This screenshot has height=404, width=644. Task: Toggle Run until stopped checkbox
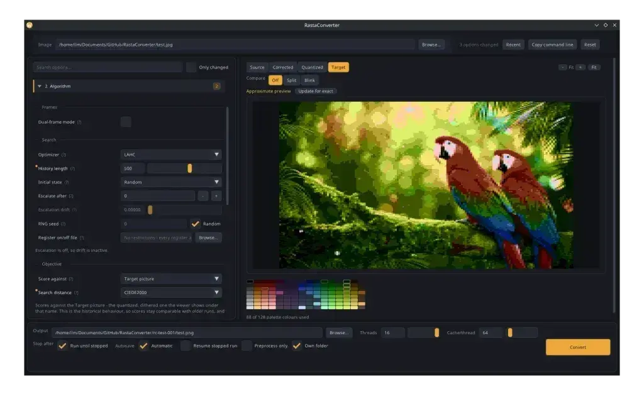pos(62,346)
